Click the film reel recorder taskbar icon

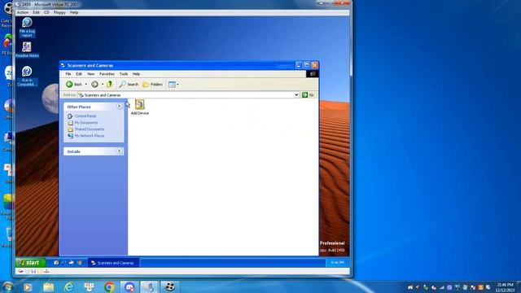170,287
